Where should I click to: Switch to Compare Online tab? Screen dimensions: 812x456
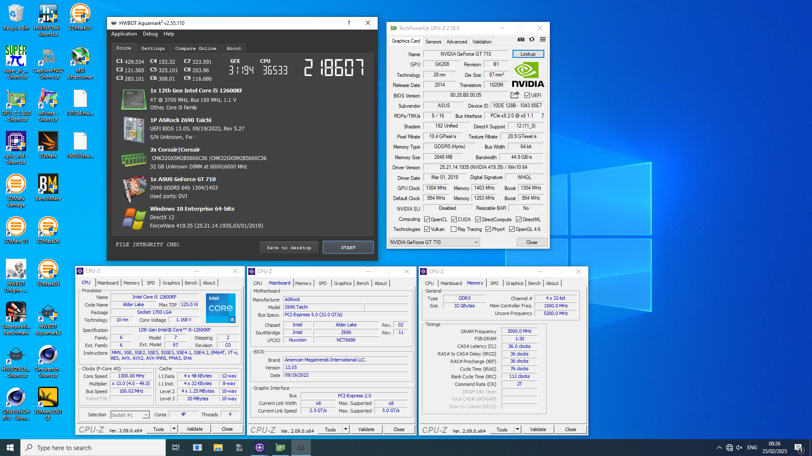tap(195, 48)
